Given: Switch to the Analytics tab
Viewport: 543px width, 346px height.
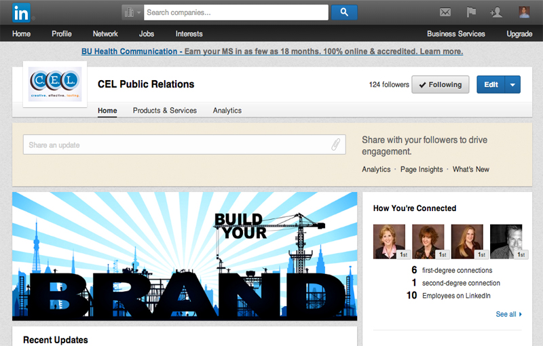Looking at the screenshot, I should point(227,111).
